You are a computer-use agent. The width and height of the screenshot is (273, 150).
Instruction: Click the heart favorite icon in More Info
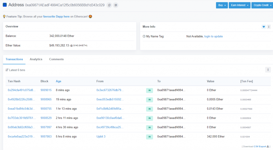pyautogui.click(x=264, y=27)
